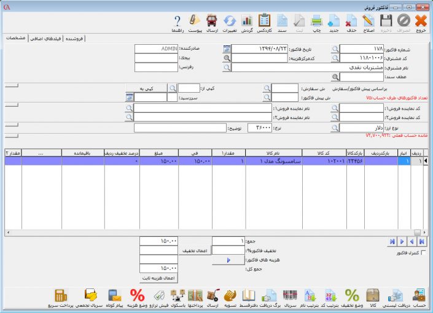Screen dimensions: 433x313
Task: Switch to the فیلدهای اضافی tab
Action: coord(64,38)
